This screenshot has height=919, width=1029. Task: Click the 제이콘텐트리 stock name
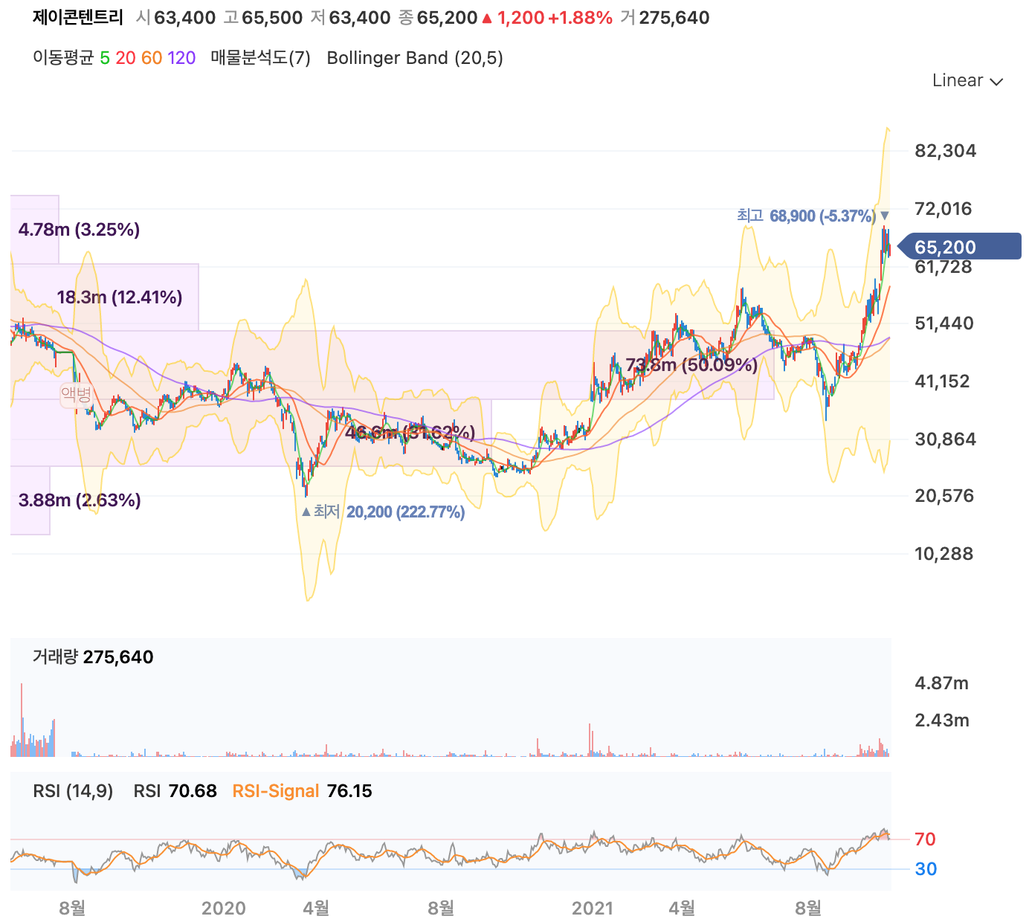[78, 18]
